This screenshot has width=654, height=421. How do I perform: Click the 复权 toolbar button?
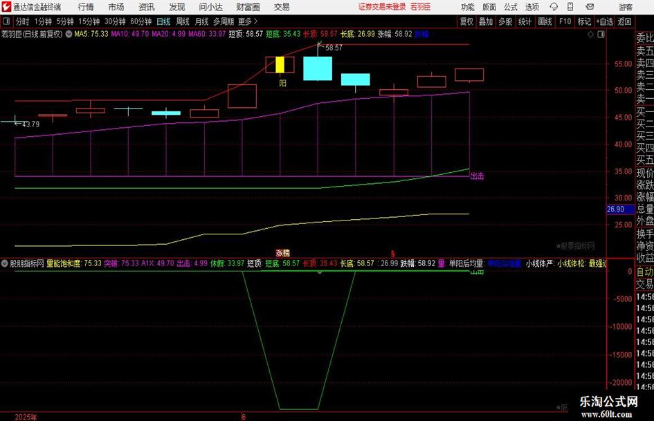[466, 21]
